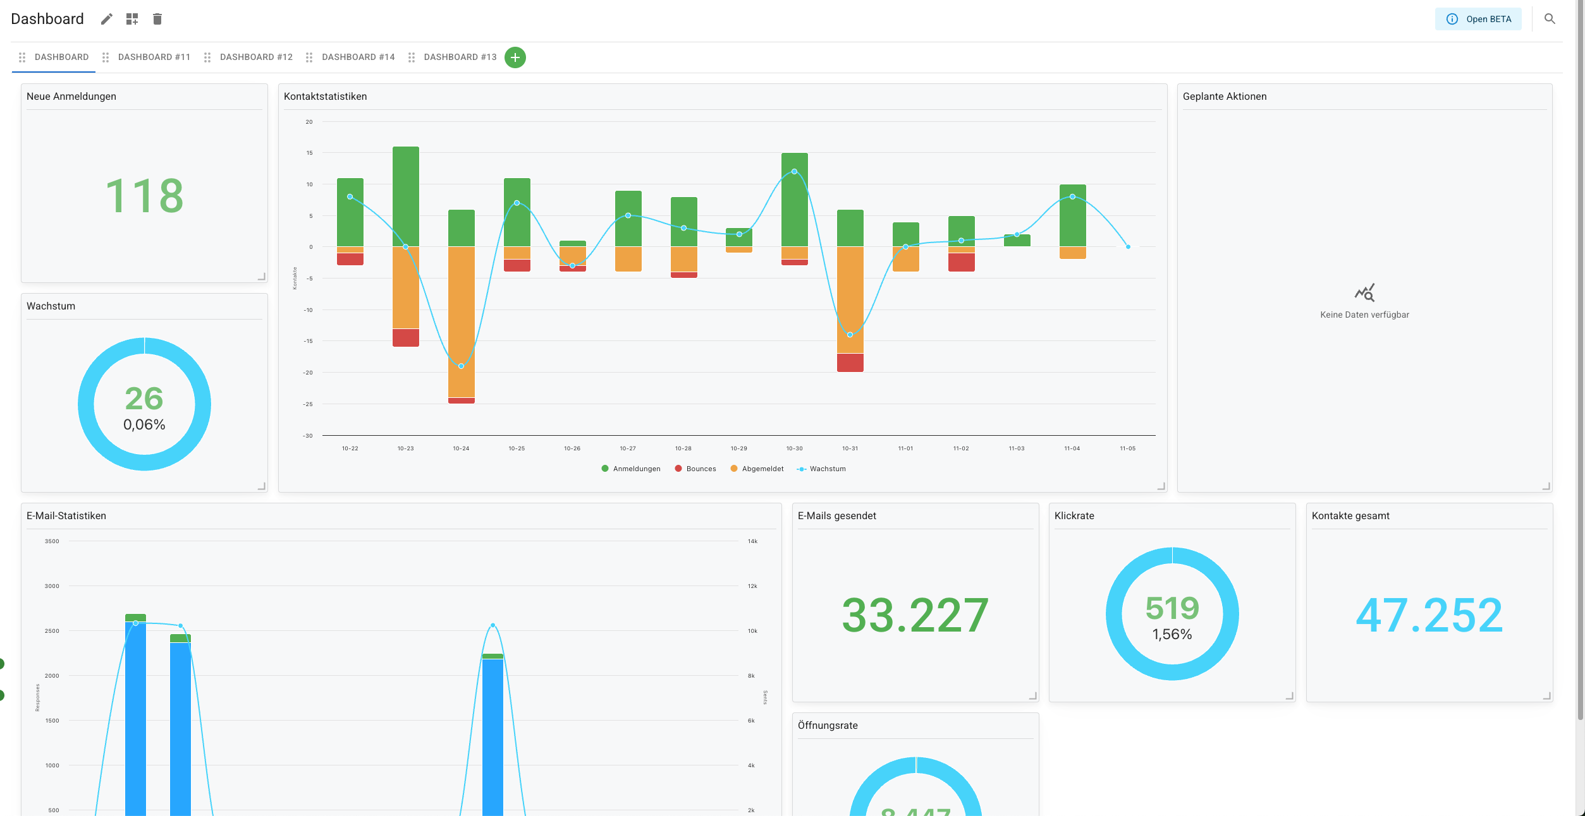The height and width of the screenshot is (816, 1585).
Task: Open the DASHBOARD #14 tab
Action: pos(358,57)
